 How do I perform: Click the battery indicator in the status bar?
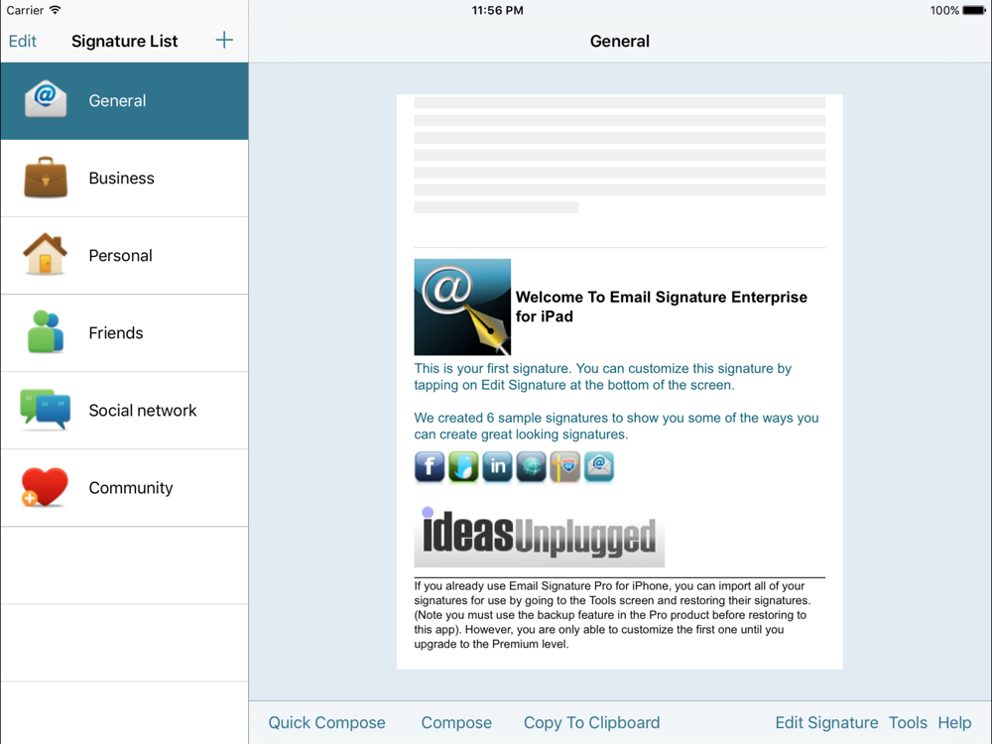point(974,10)
